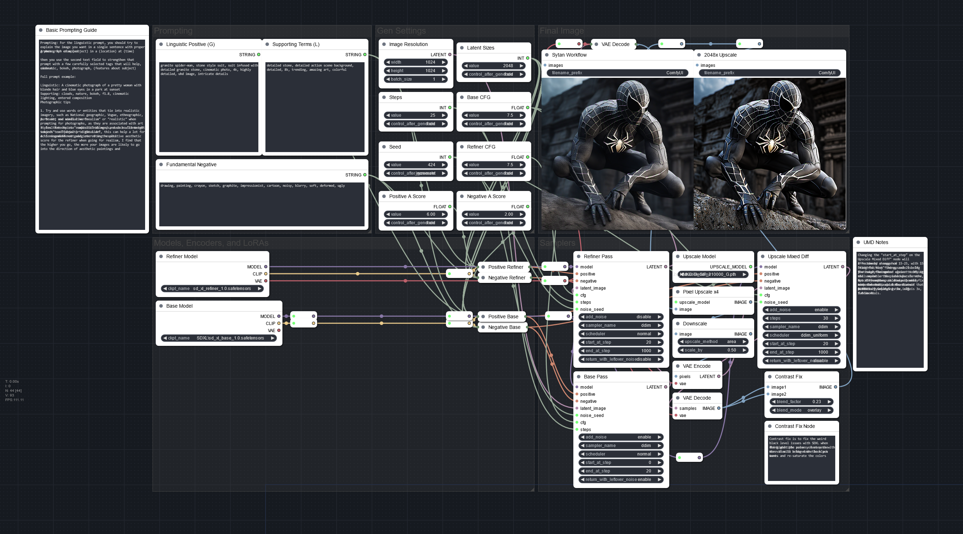Click the green STRING output of Fundamental Negative
The height and width of the screenshot is (534, 963).
[365, 175]
